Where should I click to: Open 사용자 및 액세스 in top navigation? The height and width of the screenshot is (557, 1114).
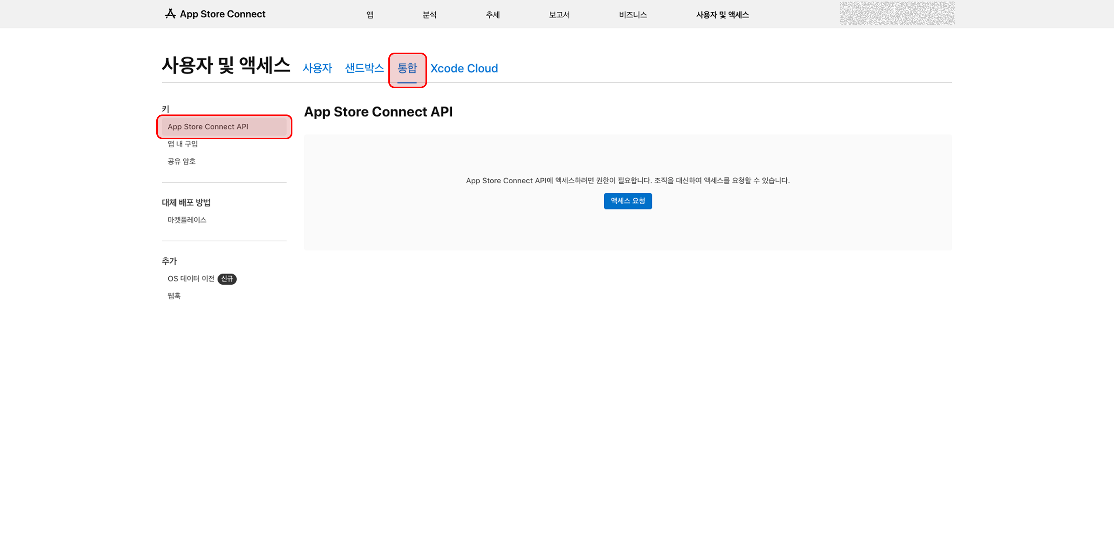tap(722, 15)
